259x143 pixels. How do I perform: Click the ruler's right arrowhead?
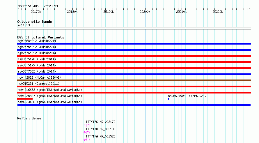[x=250, y=9]
